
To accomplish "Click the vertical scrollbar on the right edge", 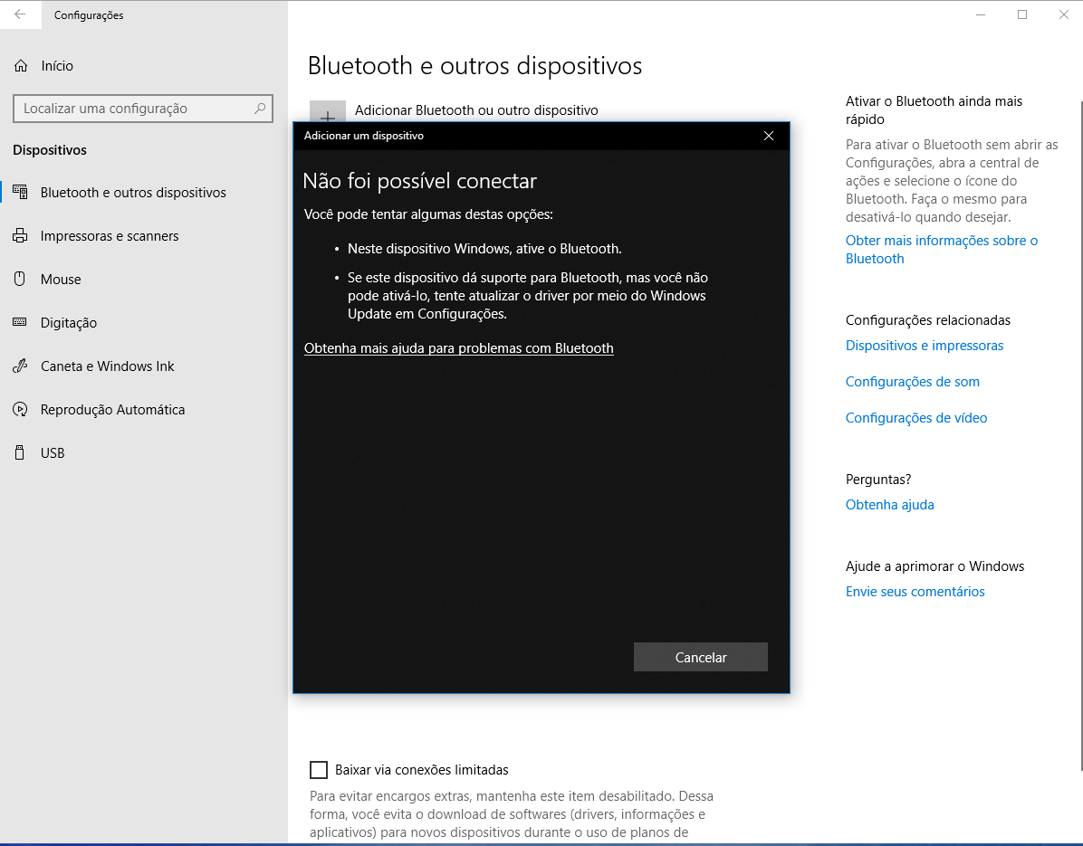I will pyautogui.click(x=1080, y=434).
